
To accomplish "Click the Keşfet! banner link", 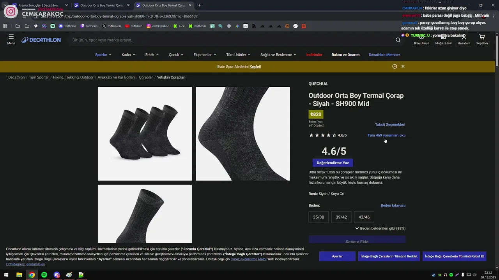I will tap(255, 66).
